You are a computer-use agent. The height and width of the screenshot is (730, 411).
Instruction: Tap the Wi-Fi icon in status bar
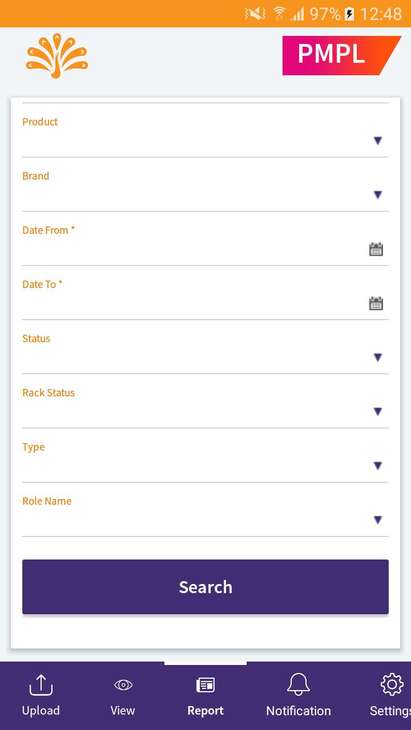(279, 13)
